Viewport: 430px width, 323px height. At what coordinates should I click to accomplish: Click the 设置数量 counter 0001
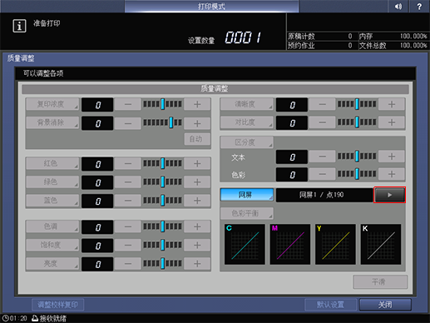pos(243,37)
